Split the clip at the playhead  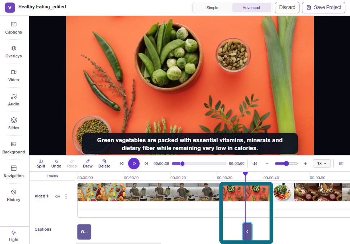tap(41, 164)
